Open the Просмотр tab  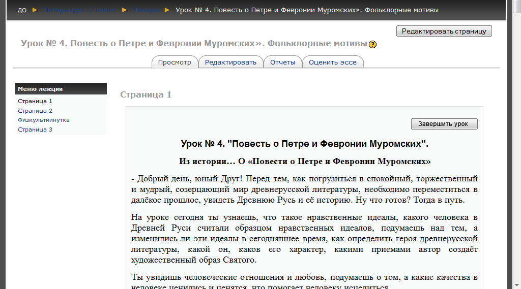tap(175, 62)
